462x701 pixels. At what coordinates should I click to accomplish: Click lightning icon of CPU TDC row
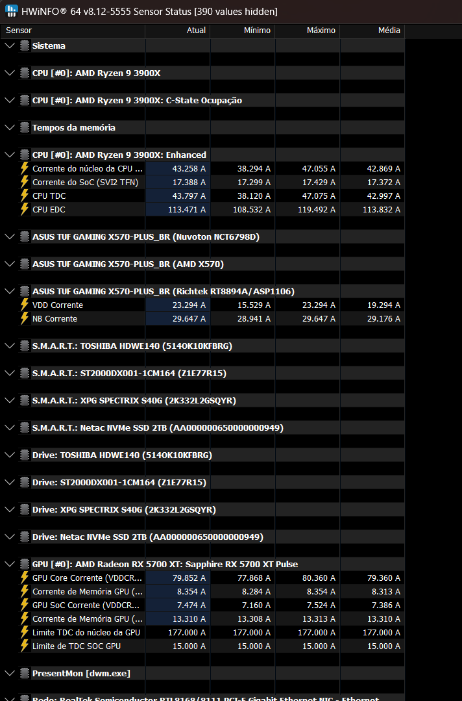(25, 196)
